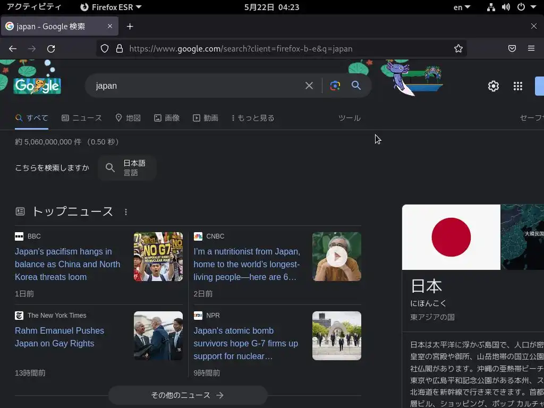Open the Hiroshima memorial thumbnail
This screenshot has width=544, height=408.
pyautogui.click(x=336, y=336)
